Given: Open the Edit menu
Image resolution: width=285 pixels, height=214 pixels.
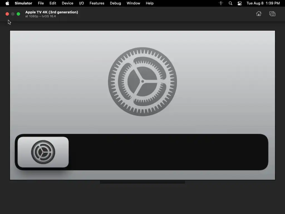Looking at the screenshot, I should (x=53, y=3).
